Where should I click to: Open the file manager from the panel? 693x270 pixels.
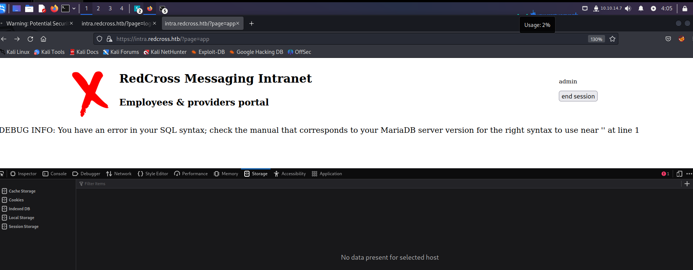(x=29, y=8)
